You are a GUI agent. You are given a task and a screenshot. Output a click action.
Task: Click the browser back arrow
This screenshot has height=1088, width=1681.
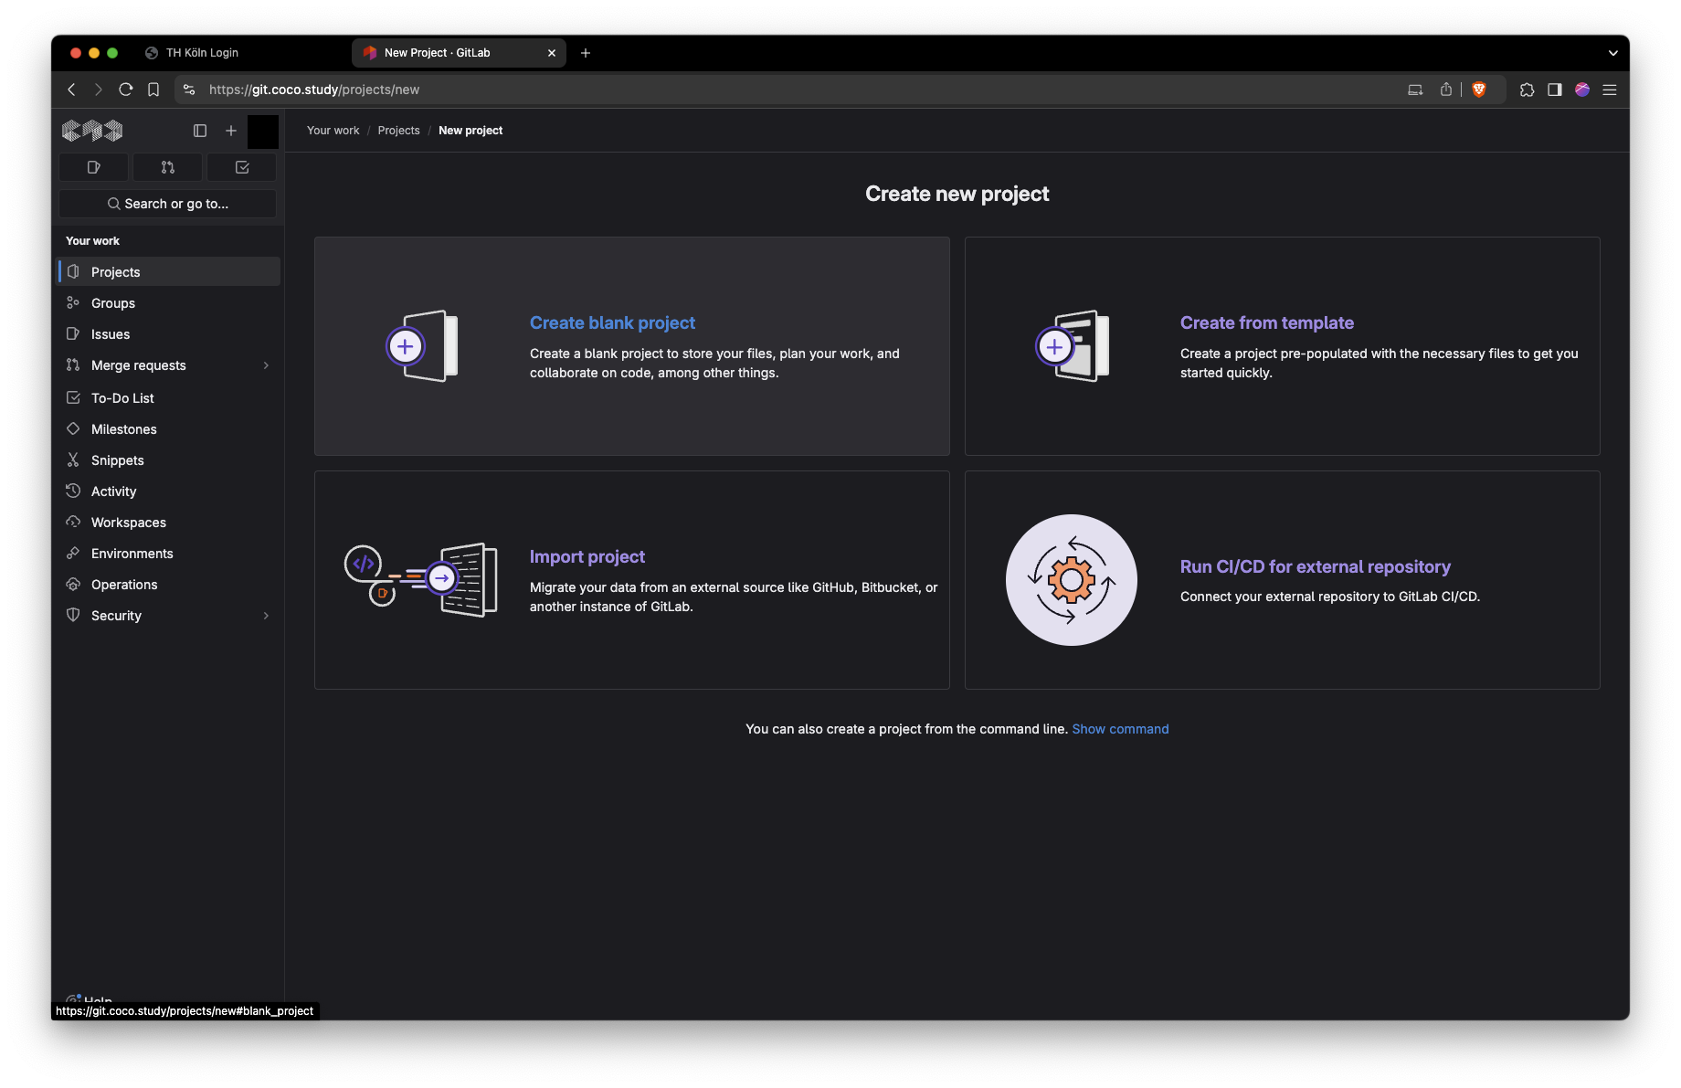(x=72, y=90)
